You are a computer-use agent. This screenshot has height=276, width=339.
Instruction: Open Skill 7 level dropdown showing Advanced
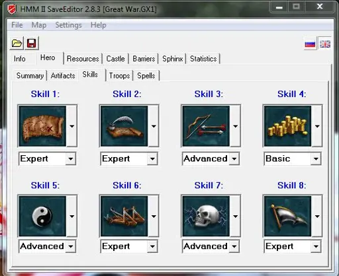point(211,246)
